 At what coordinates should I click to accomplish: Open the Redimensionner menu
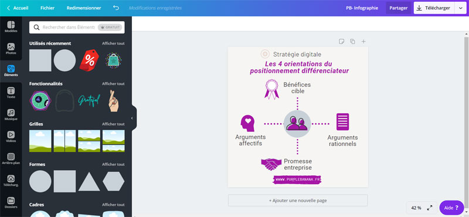click(x=84, y=8)
